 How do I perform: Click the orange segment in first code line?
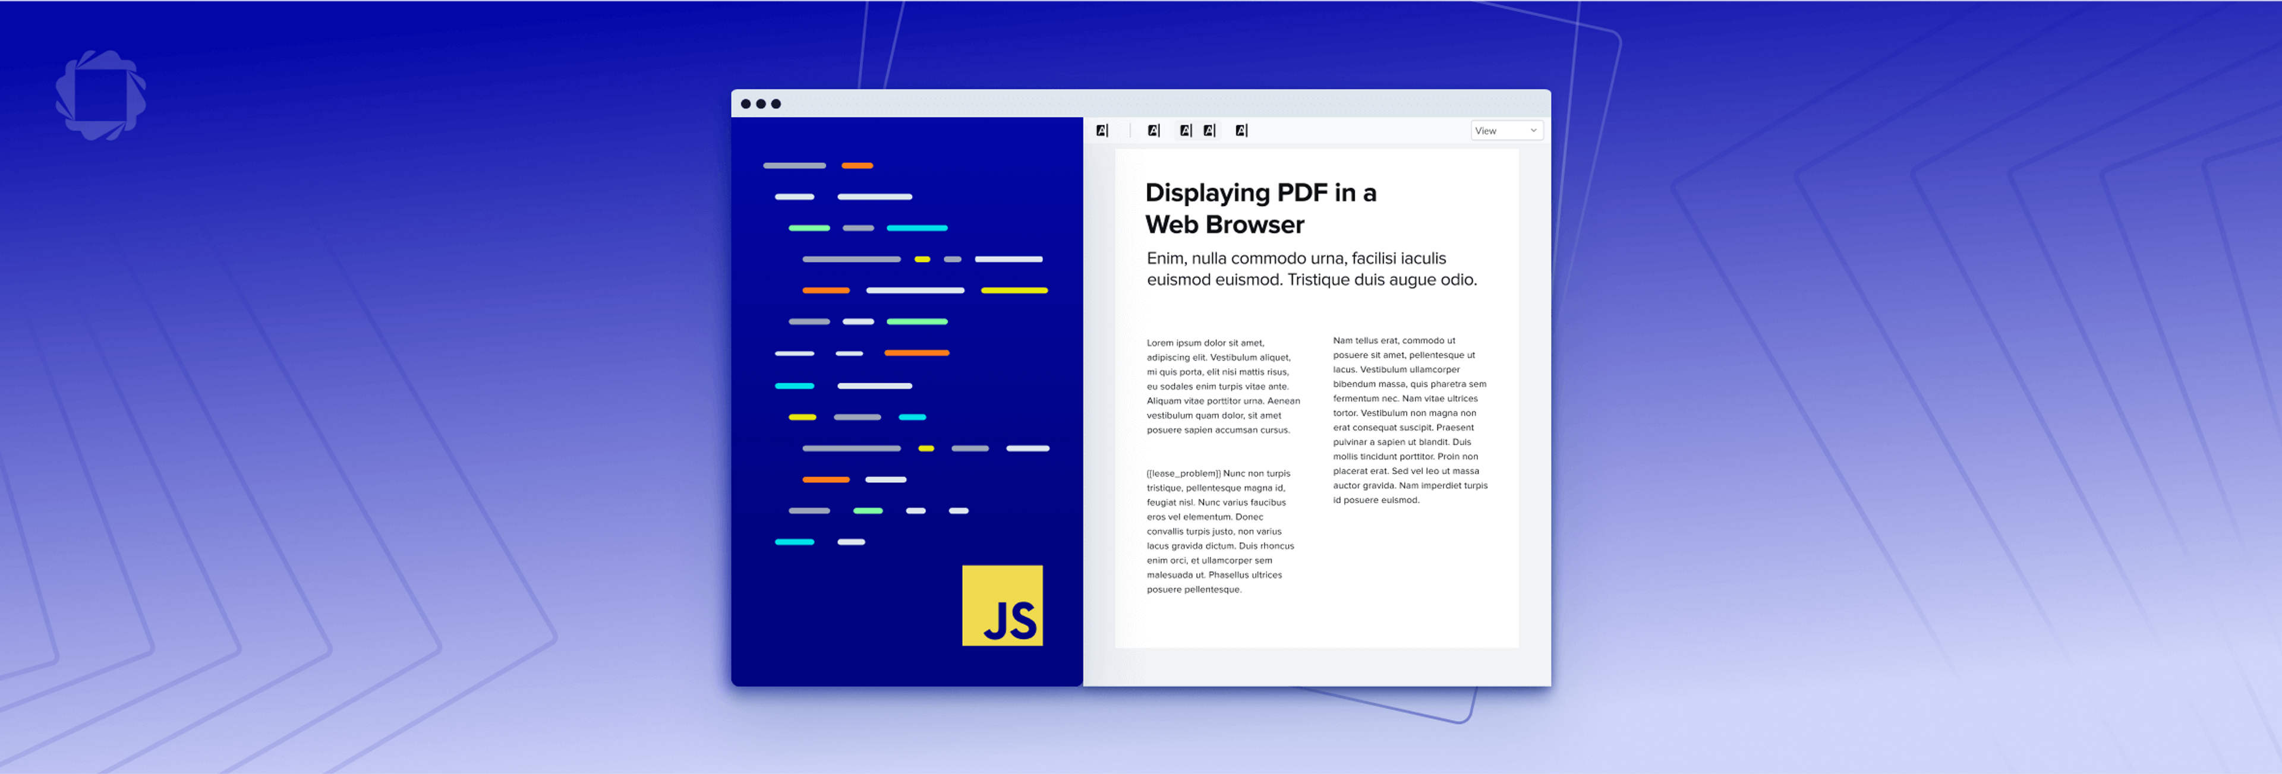pos(856,166)
